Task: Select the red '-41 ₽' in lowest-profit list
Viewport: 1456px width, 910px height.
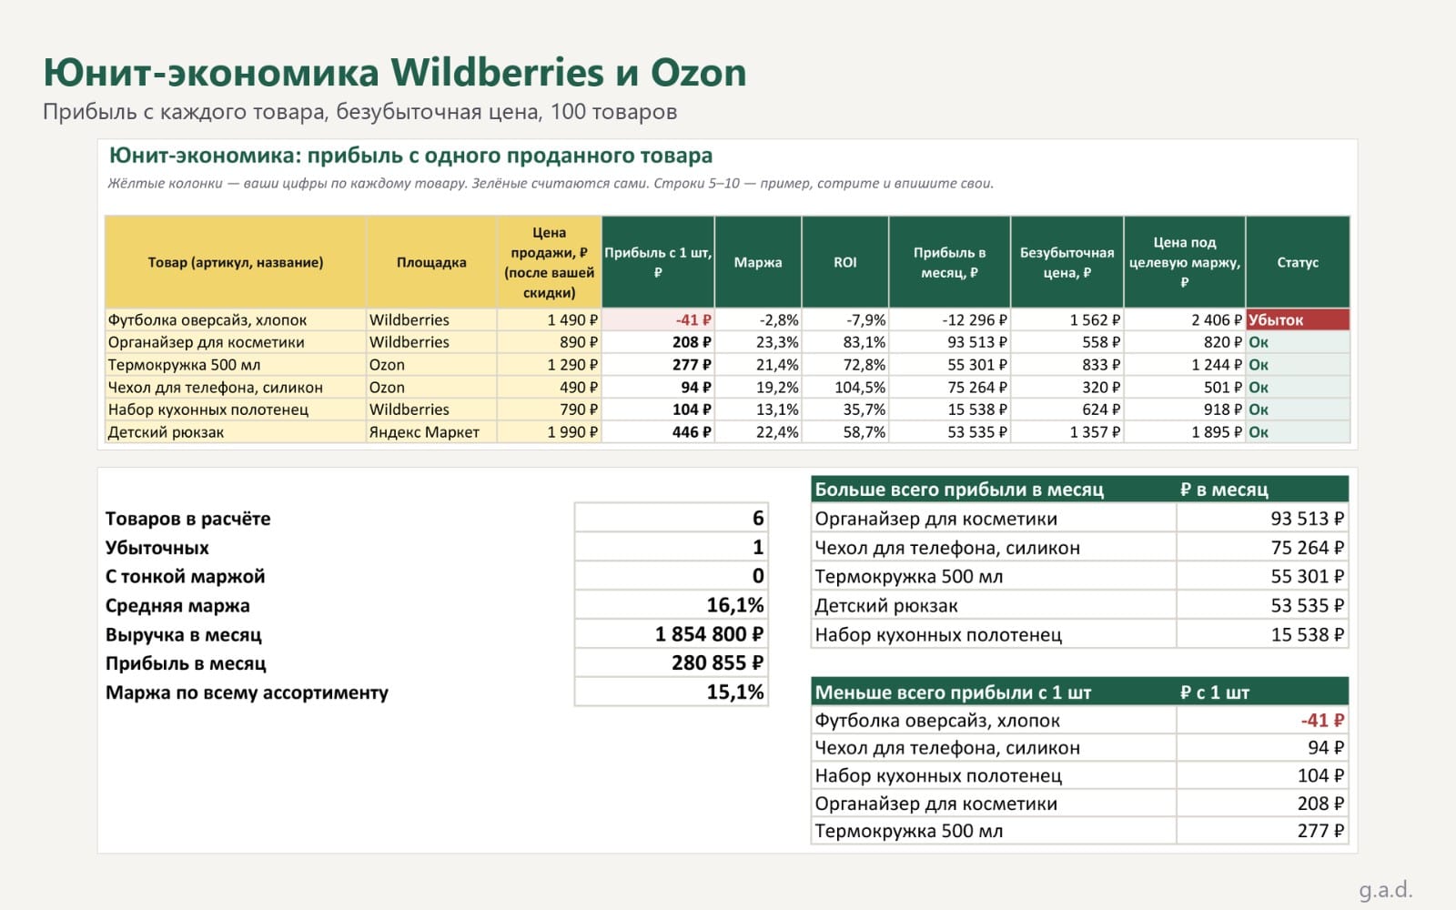Action: coord(1262,720)
